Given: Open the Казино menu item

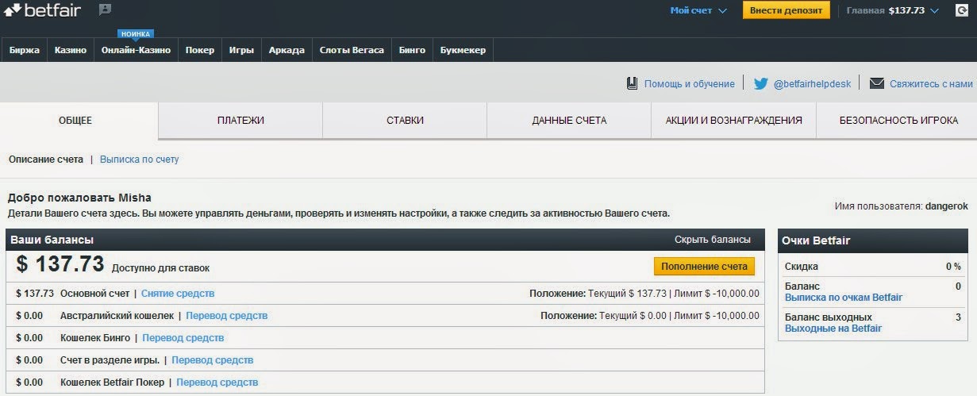Looking at the screenshot, I should point(71,50).
